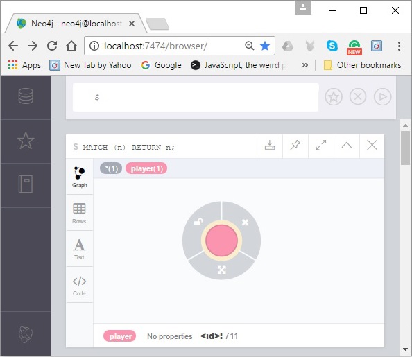Expand node relationships via the arrows segment
The image size is (412, 357).
click(221, 270)
